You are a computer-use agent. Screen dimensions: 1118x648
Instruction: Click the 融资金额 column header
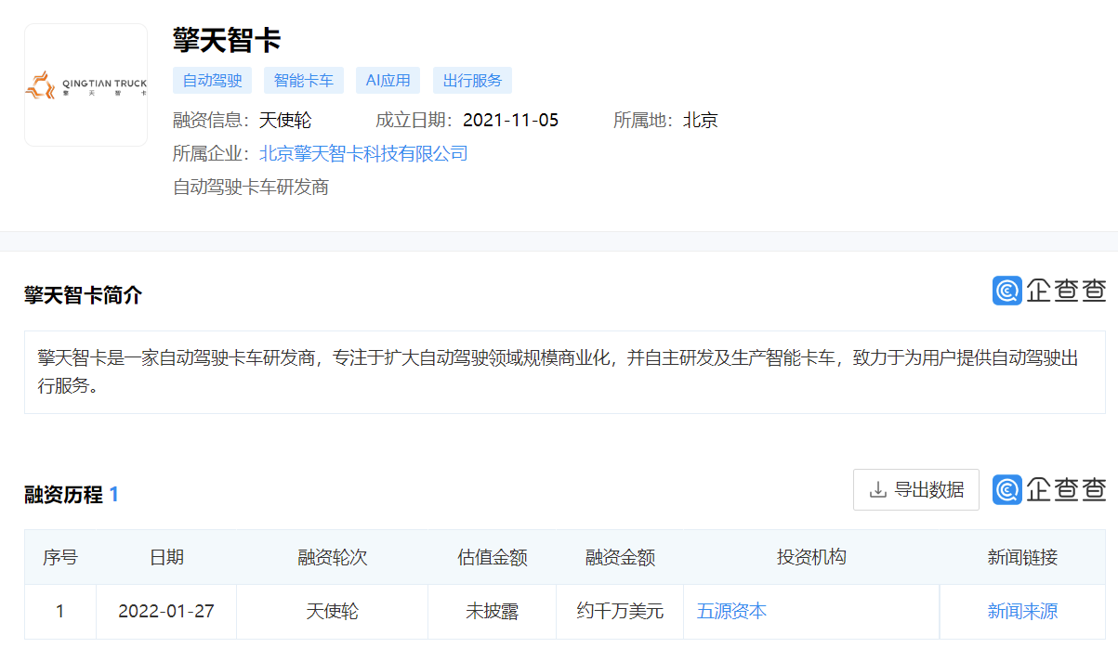[620, 557]
